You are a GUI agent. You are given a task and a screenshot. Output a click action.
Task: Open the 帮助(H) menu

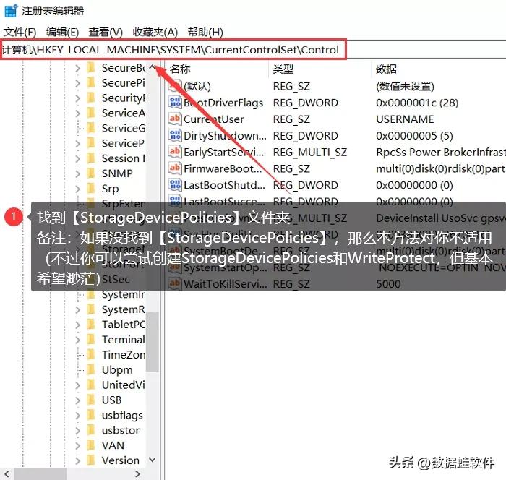205,32
